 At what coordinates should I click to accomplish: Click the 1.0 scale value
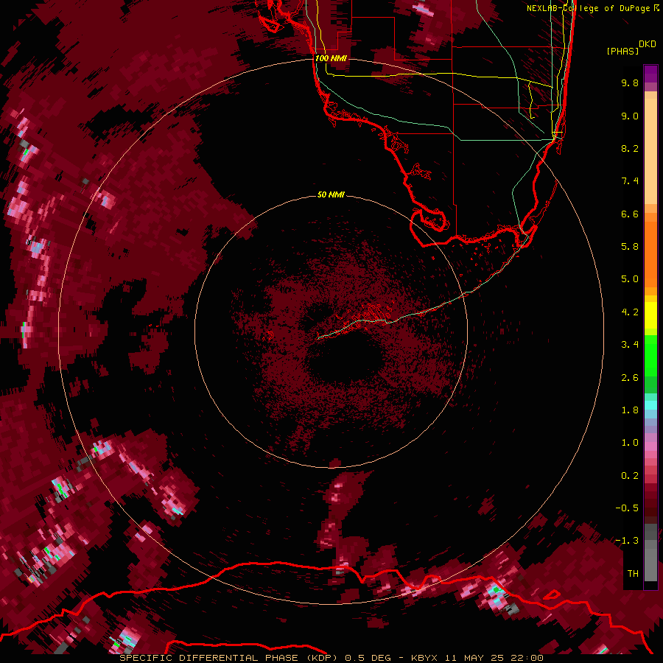pos(630,443)
